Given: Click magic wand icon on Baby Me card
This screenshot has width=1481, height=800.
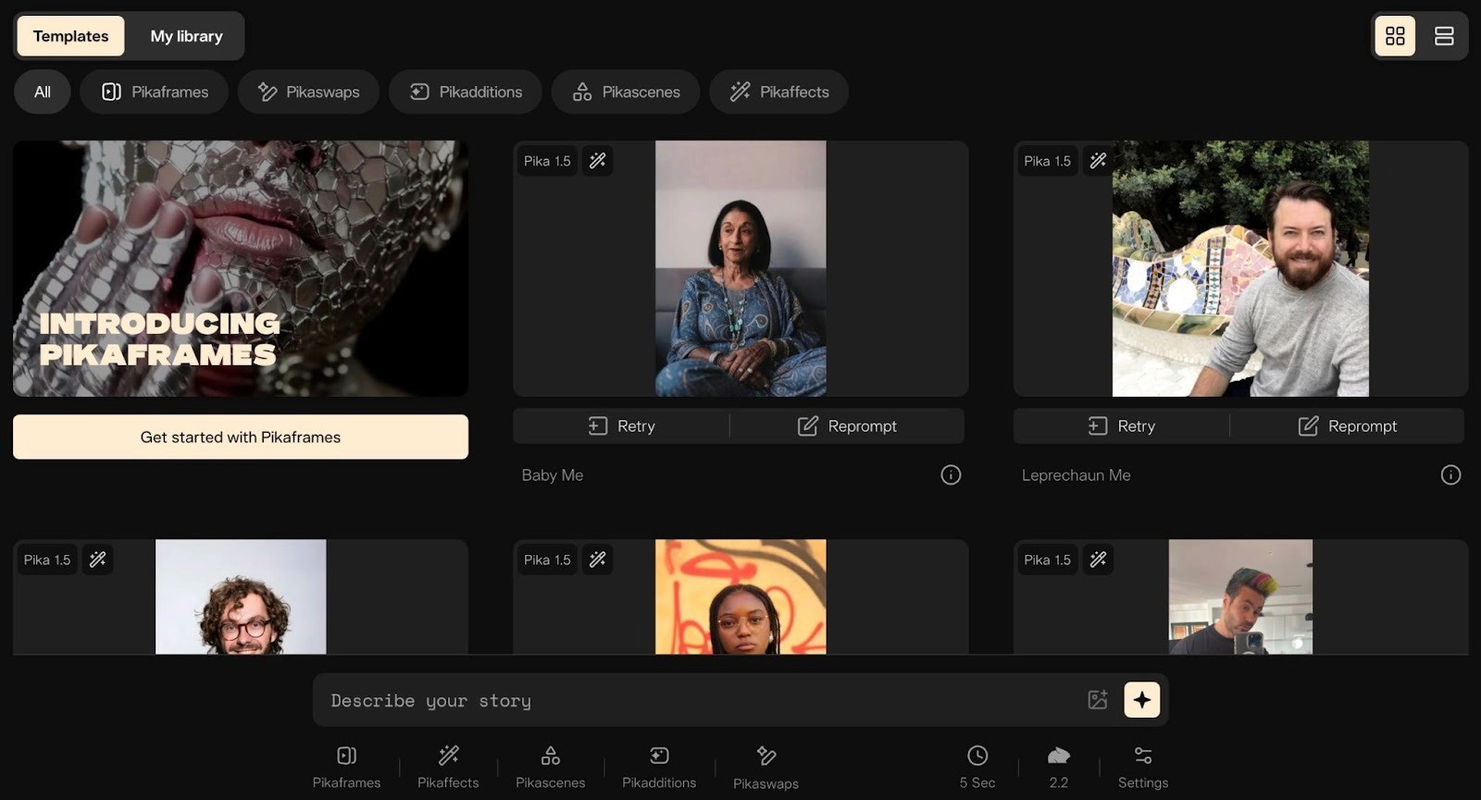Looking at the screenshot, I should coord(598,161).
